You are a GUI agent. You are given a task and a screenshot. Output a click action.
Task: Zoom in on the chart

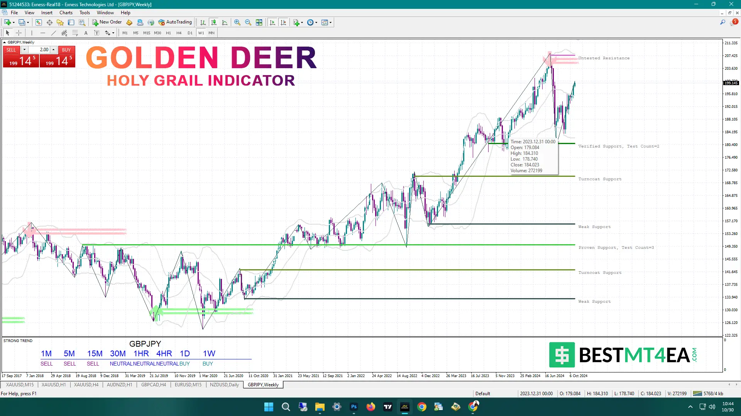click(x=237, y=22)
